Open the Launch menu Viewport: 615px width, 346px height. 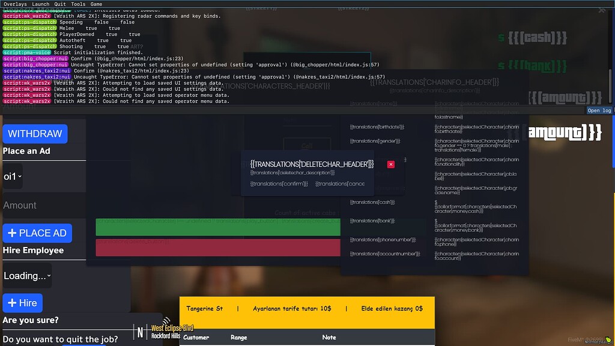[x=40, y=4]
